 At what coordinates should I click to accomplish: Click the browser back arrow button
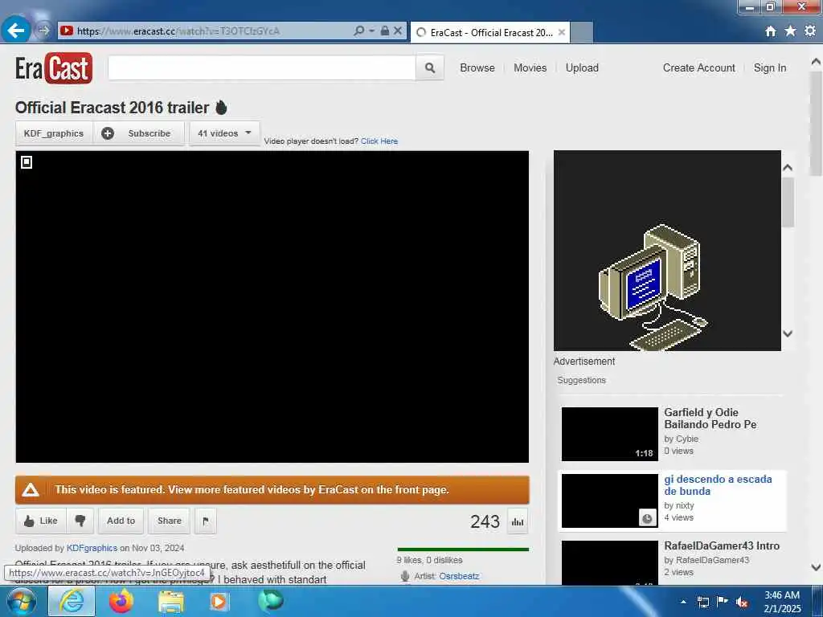click(16, 31)
